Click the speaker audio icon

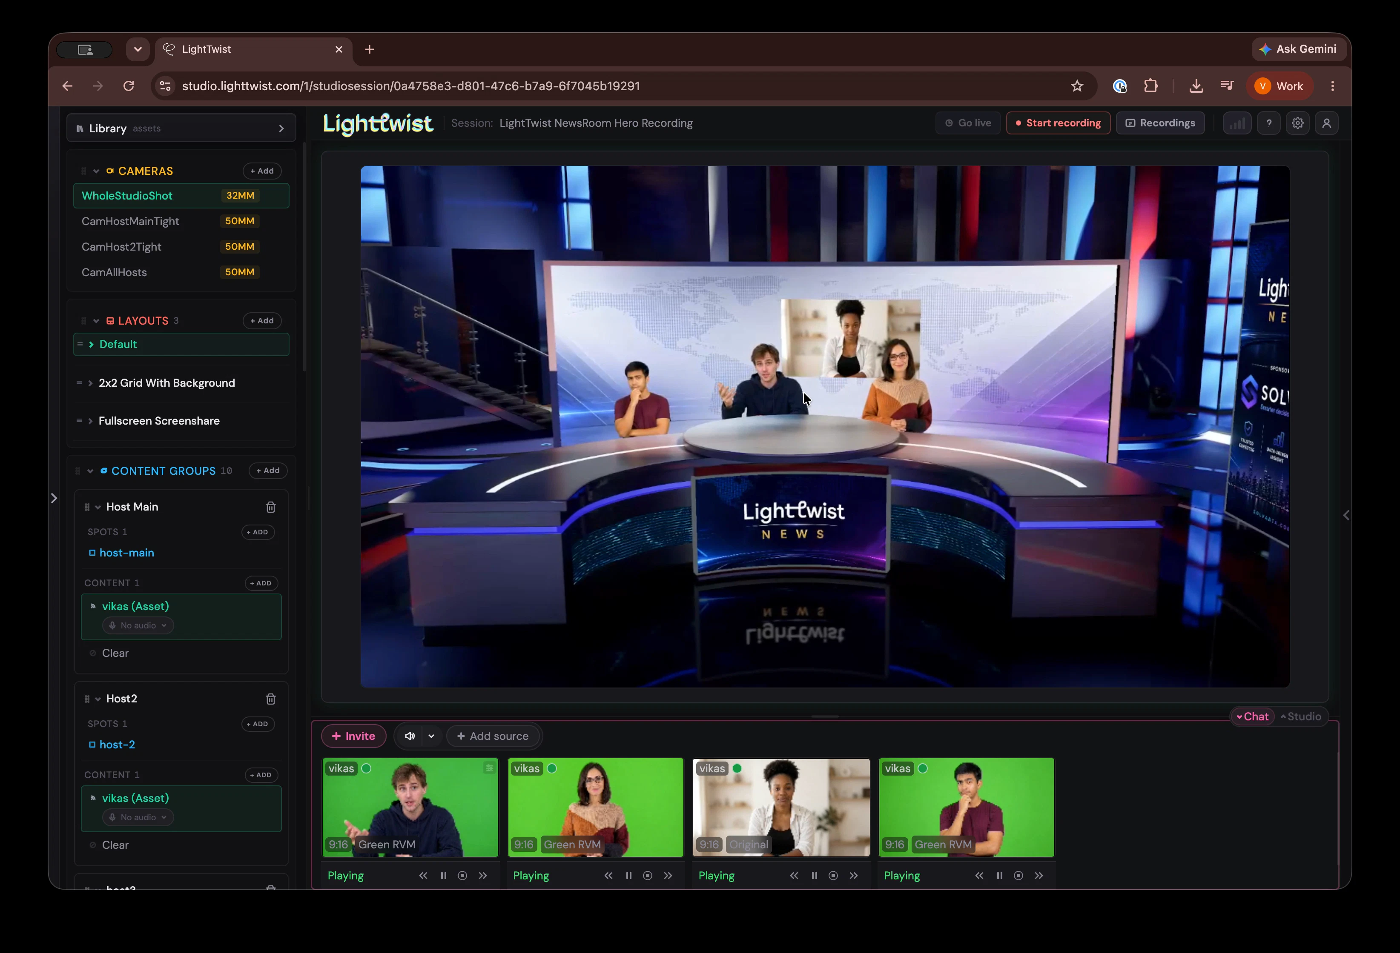410,736
